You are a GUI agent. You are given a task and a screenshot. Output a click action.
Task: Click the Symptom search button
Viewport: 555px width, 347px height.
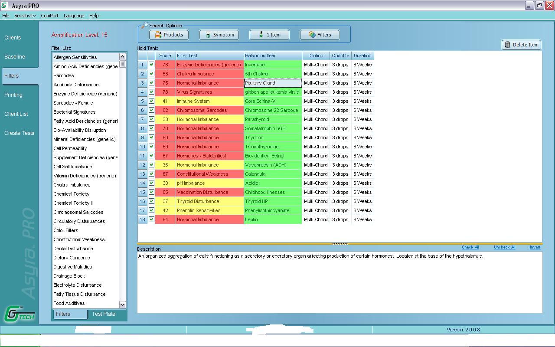click(219, 35)
